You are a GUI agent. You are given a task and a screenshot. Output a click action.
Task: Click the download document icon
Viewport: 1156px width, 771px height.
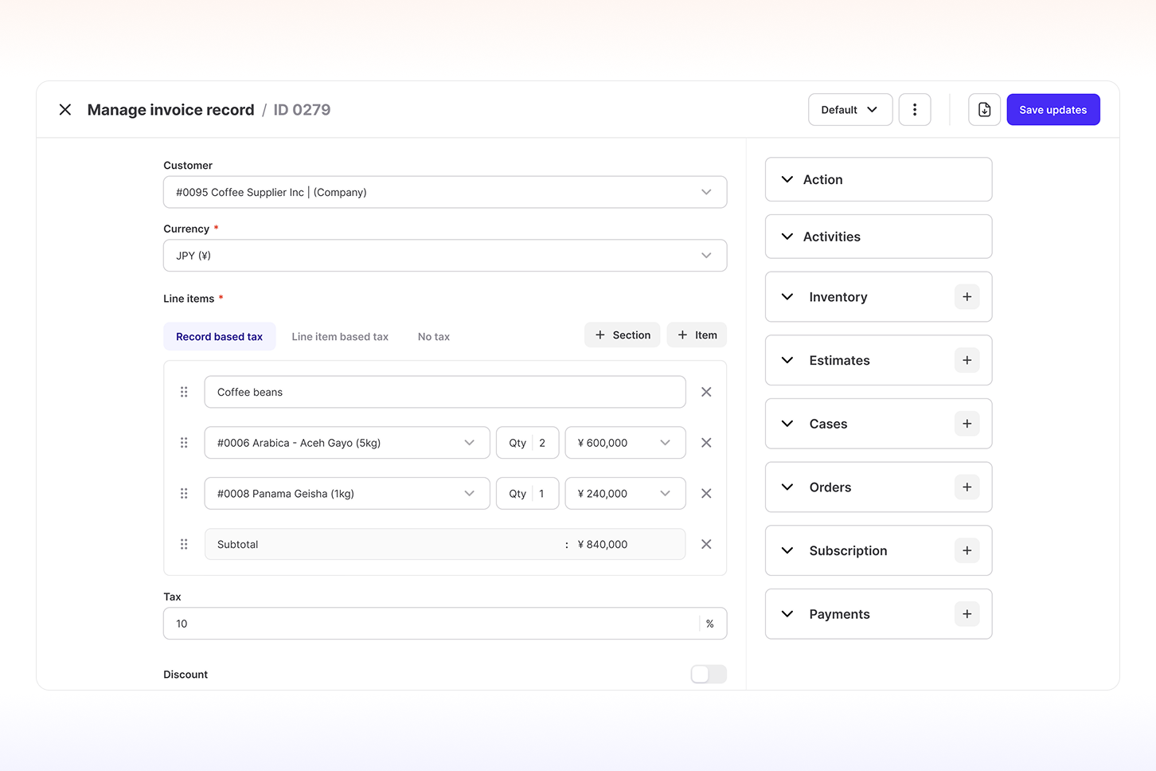(984, 110)
